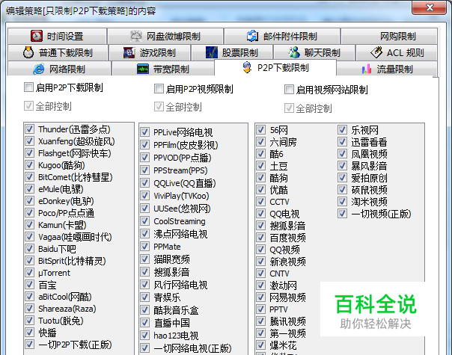Uncheck QQLive(QQ直播) checkbox
Viewport: 452px width, 355px height.
coord(144,182)
